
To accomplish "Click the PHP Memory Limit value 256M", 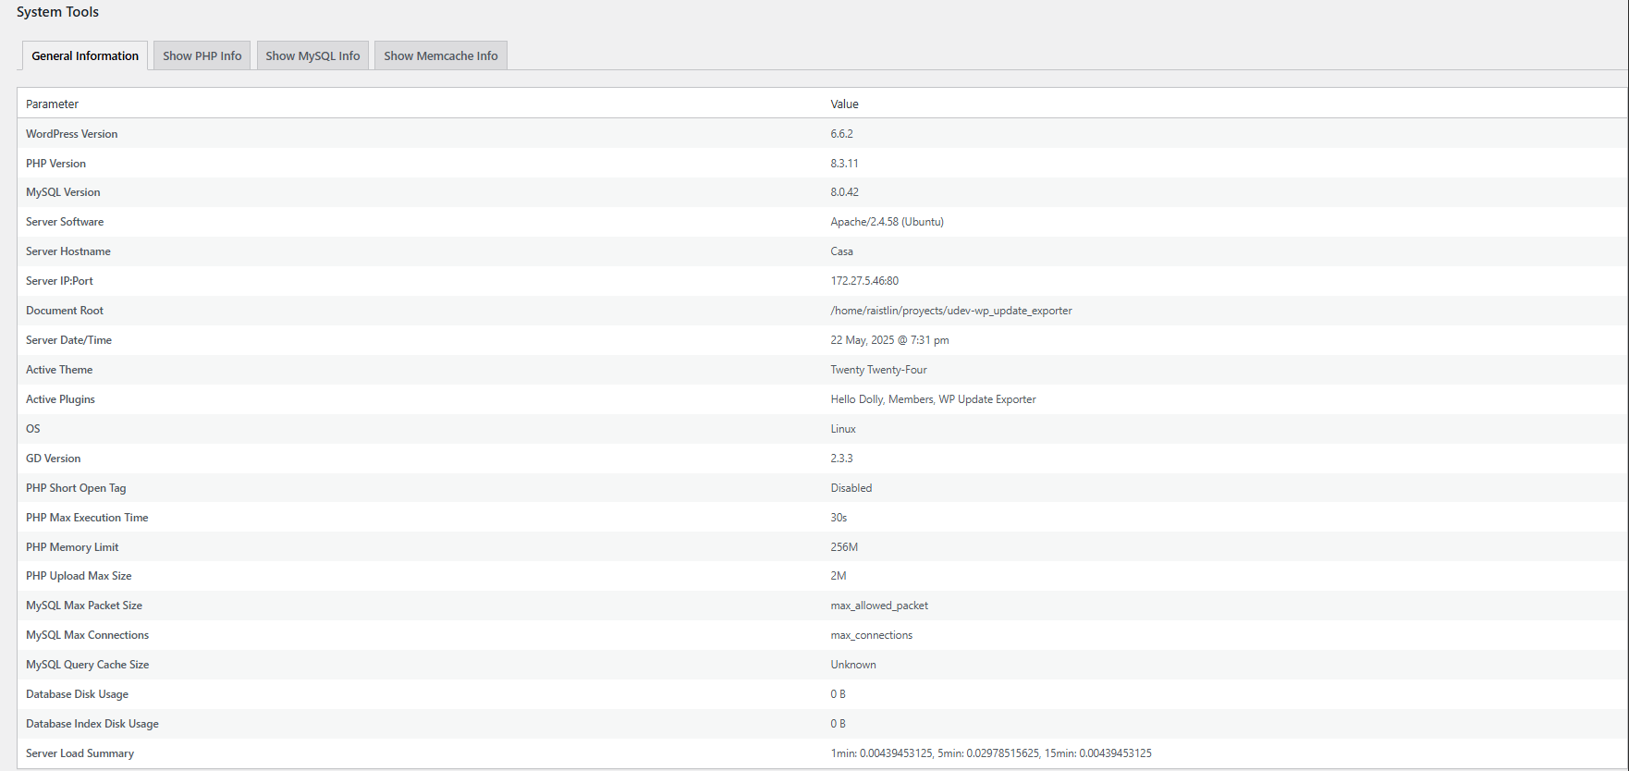I will [x=844, y=547].
